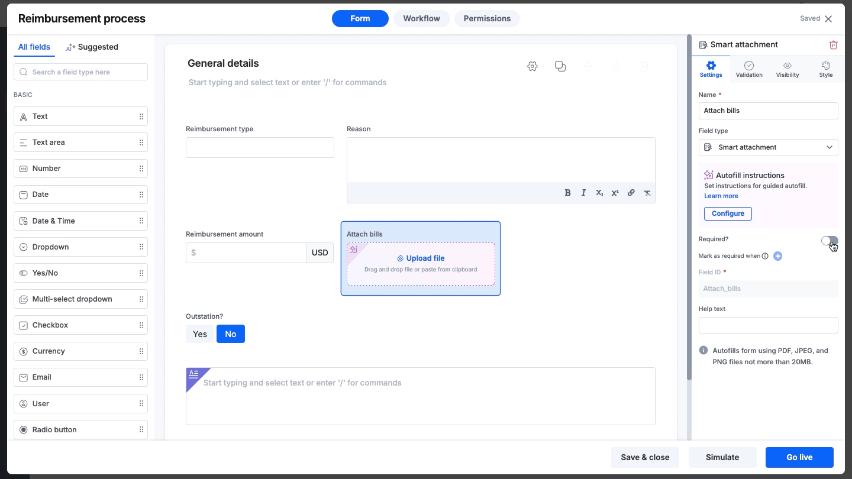Screen dimensions: 852x479
Task: Select No for Outstation
Action: tap(231, 334)
